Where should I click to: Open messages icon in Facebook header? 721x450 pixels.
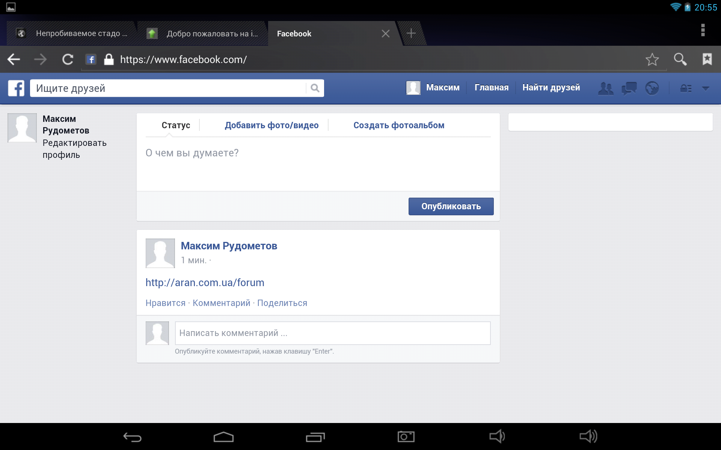629,88
